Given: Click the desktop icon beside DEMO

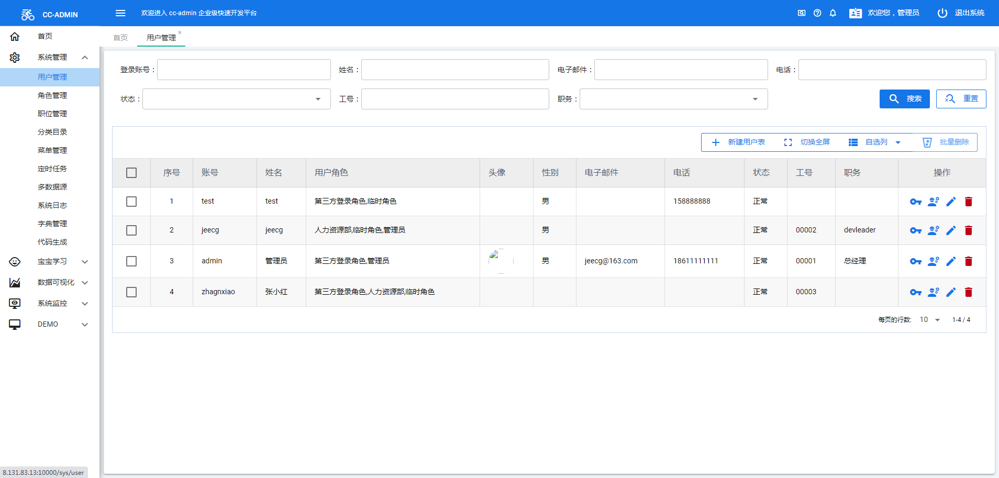Looking at the screenshot, I should pyautogui.click(x=15, y=324).
